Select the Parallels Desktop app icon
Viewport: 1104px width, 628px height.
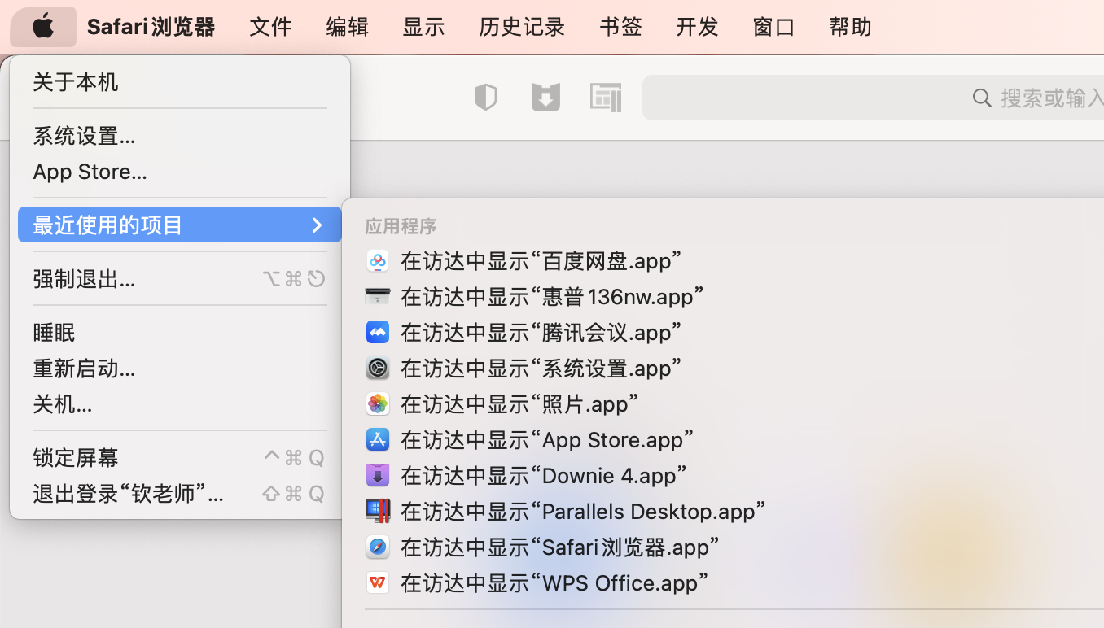(378, 511)
